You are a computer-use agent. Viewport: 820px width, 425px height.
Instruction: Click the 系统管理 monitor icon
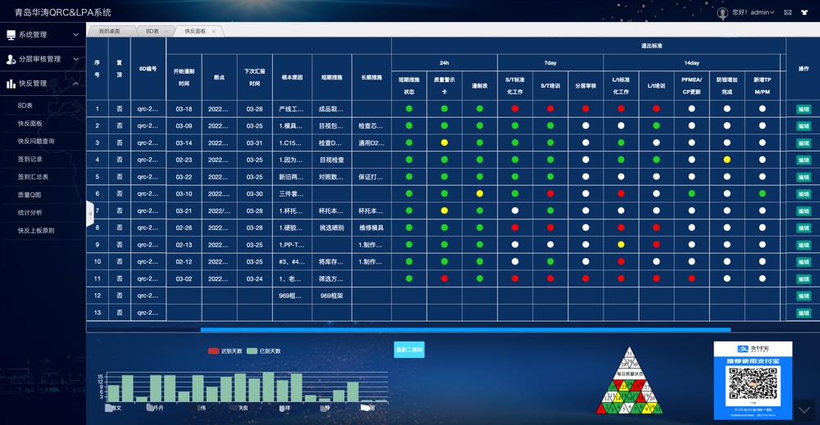click(11, 35)
